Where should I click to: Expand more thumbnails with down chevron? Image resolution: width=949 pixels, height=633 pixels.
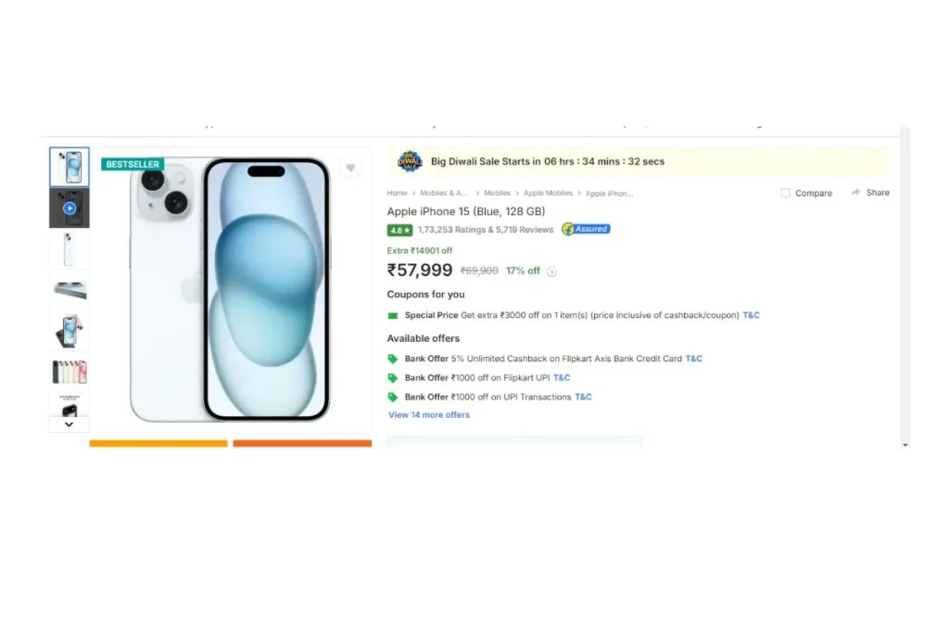[69, 424]
